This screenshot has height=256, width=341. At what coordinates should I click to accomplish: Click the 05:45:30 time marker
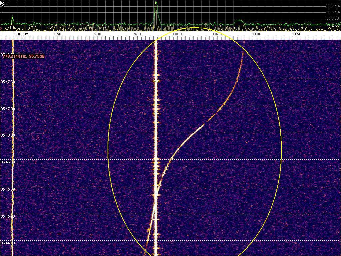(x=7, y=189)
